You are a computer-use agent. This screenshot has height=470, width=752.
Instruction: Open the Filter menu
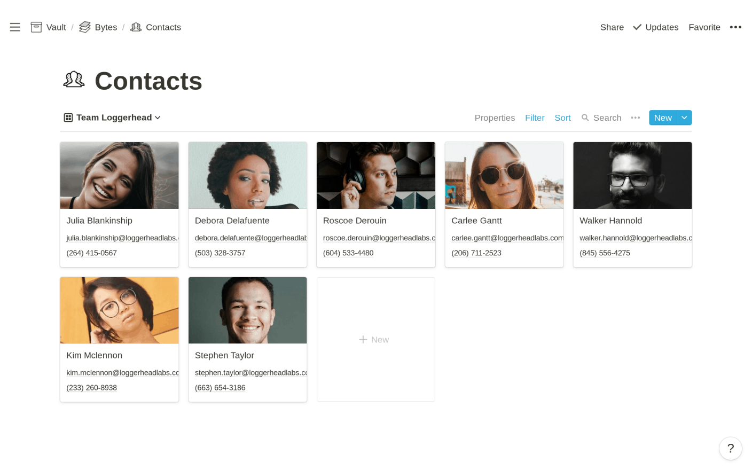coord(535,117)
